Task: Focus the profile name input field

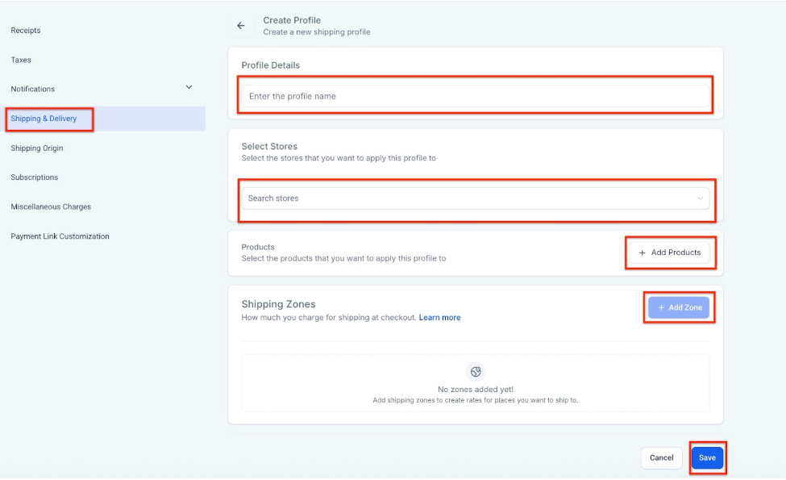Action: tap(475, 96)
